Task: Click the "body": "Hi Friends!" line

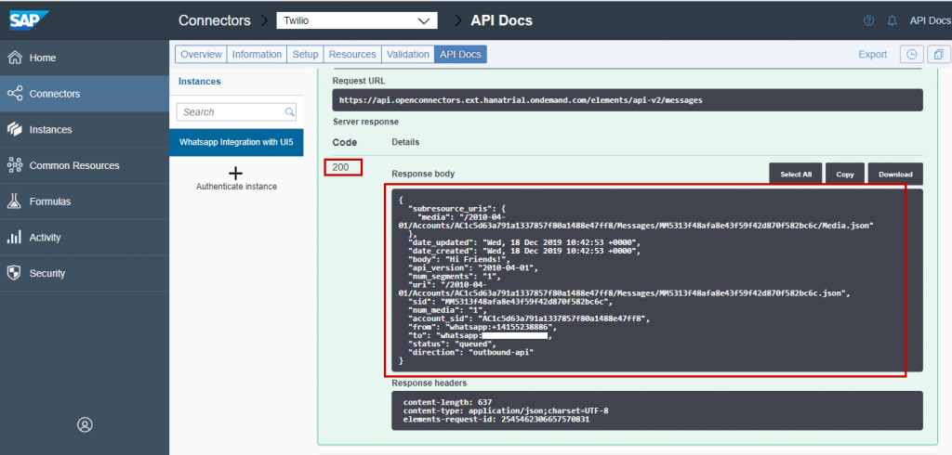Action: coord(459,259)
